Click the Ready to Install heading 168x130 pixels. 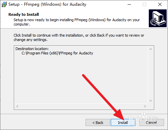(24, 14)
